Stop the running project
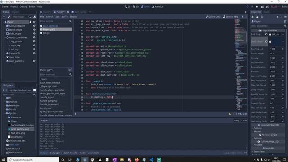 pos(257,7)
